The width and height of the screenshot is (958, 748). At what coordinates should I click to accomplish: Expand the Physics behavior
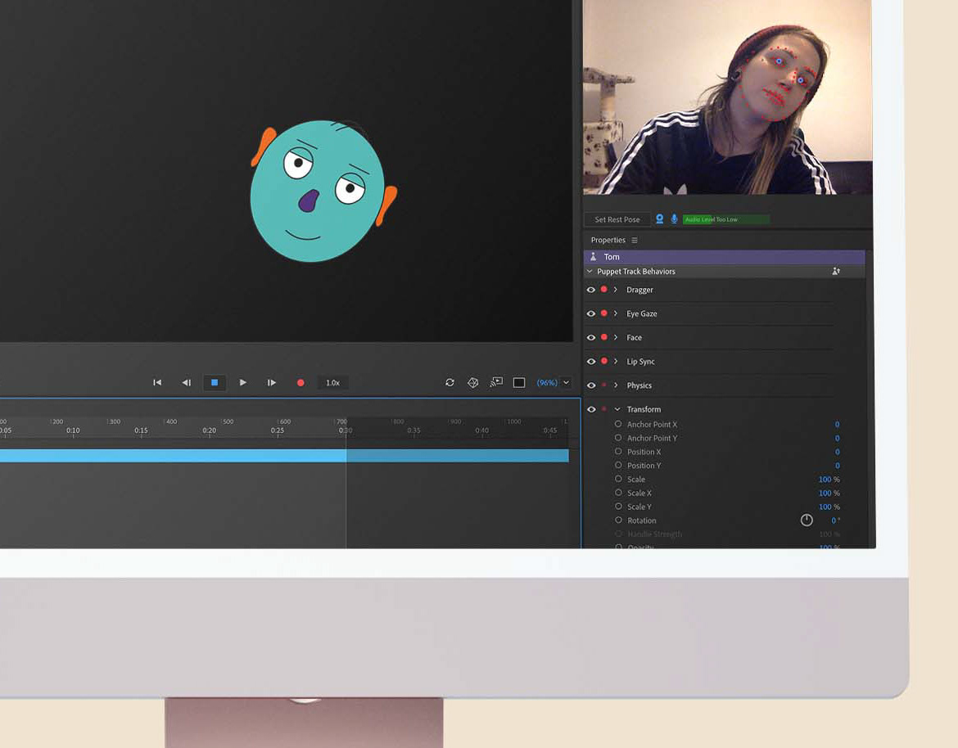(x=615, y=385)
